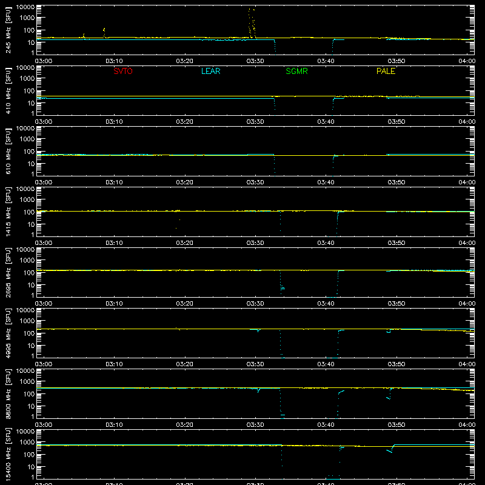Click the 03:50 time label under the 610 MHz plot
Image resolution: width=485 pixels, height=485 pixels.
[x=396, y=182]
